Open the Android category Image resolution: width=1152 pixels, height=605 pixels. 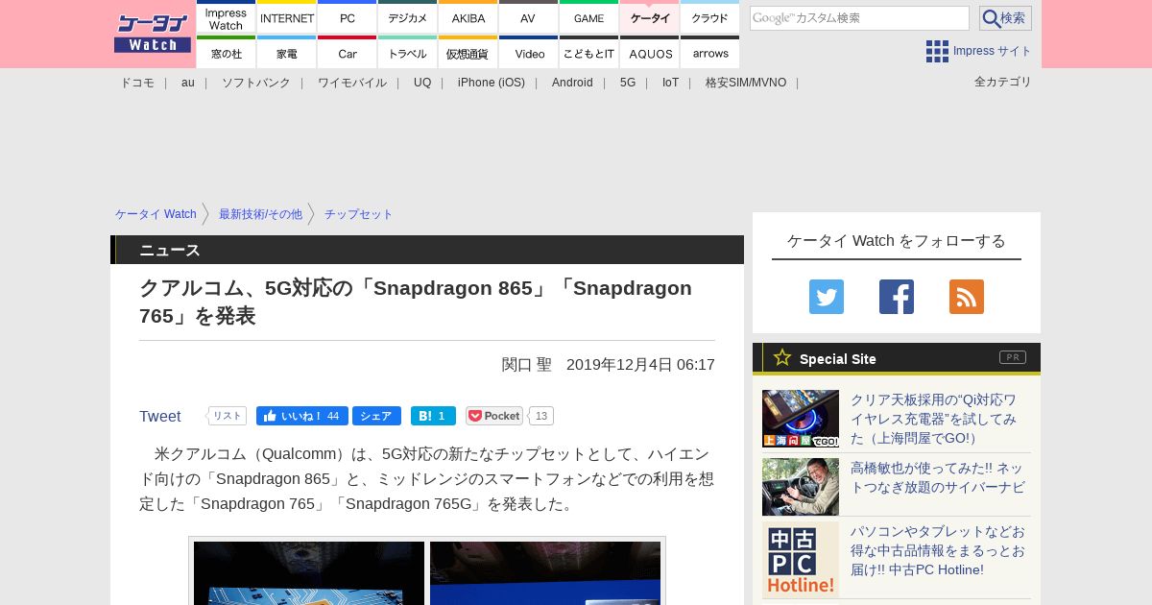572,83
